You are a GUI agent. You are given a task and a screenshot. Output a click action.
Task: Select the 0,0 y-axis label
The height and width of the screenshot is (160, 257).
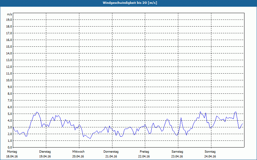10,148
